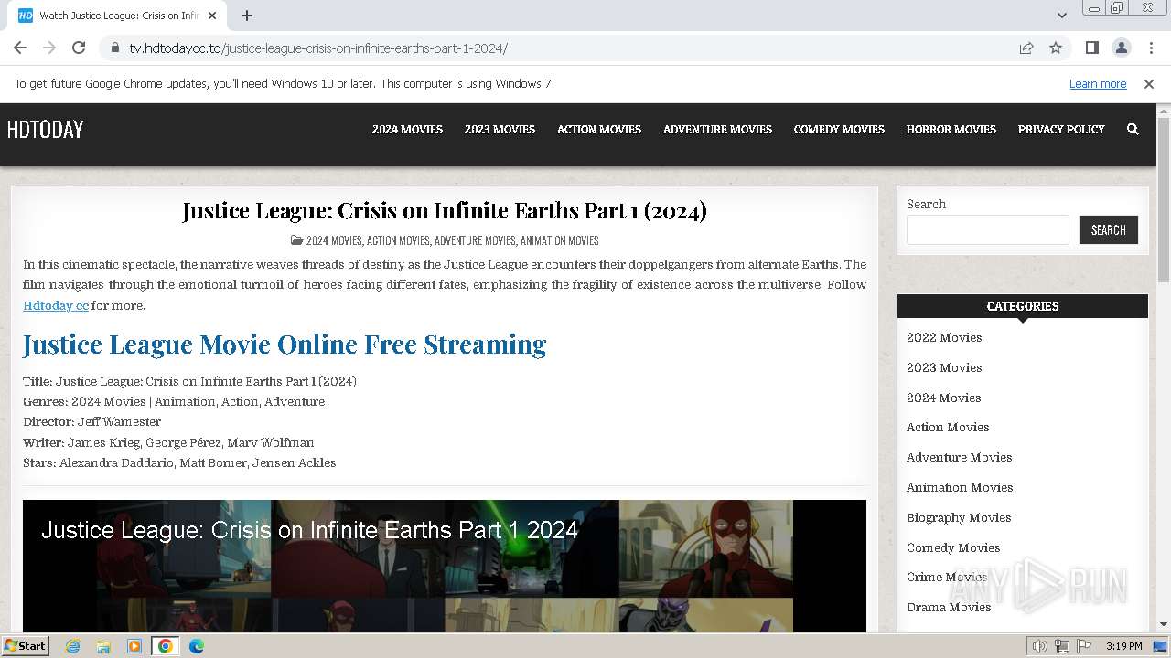Image resolution: width=1171 pixels, height=658 pixels.
Task: Launch Internet Explorer from taskbar
Action: pyautogui.click(x=72, y=646)
